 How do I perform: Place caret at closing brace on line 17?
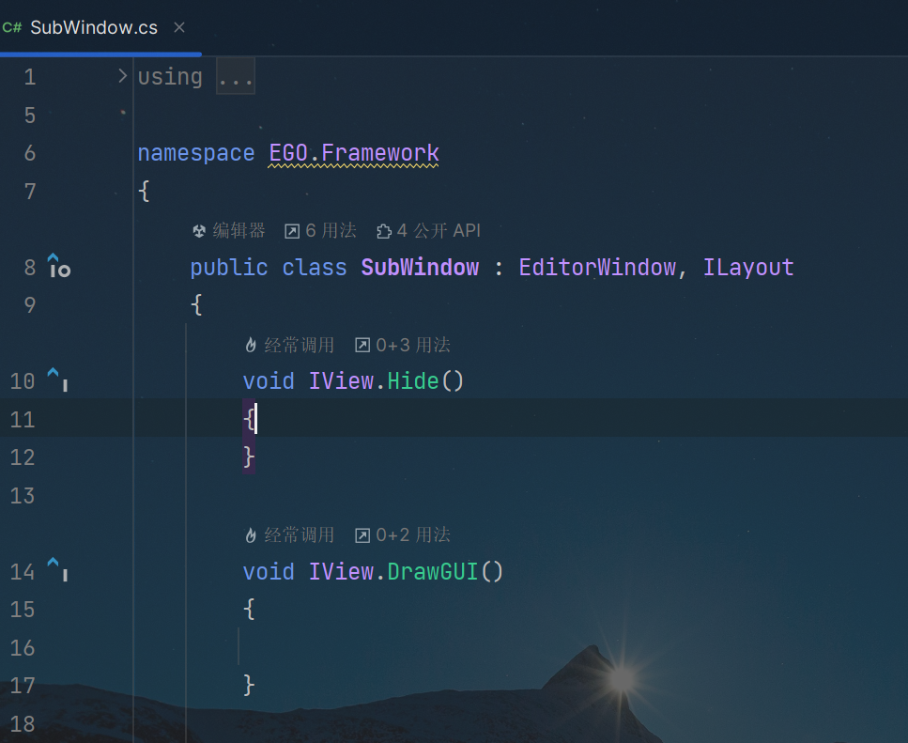249,686
